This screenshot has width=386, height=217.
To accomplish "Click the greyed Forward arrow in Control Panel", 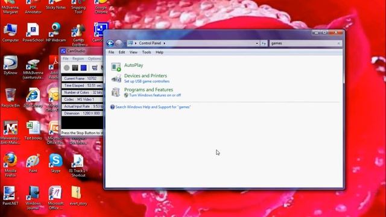I will point(118,43).
